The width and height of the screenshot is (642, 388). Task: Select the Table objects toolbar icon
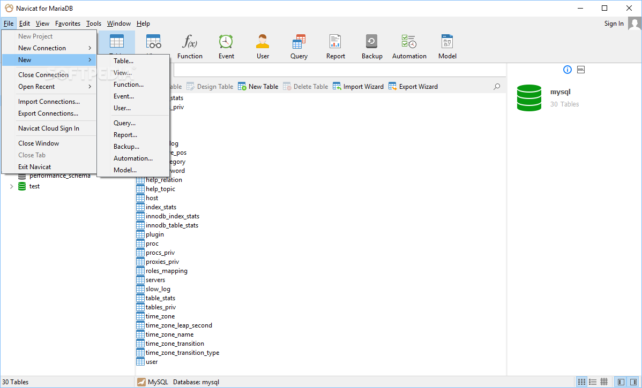click(117, 42)
